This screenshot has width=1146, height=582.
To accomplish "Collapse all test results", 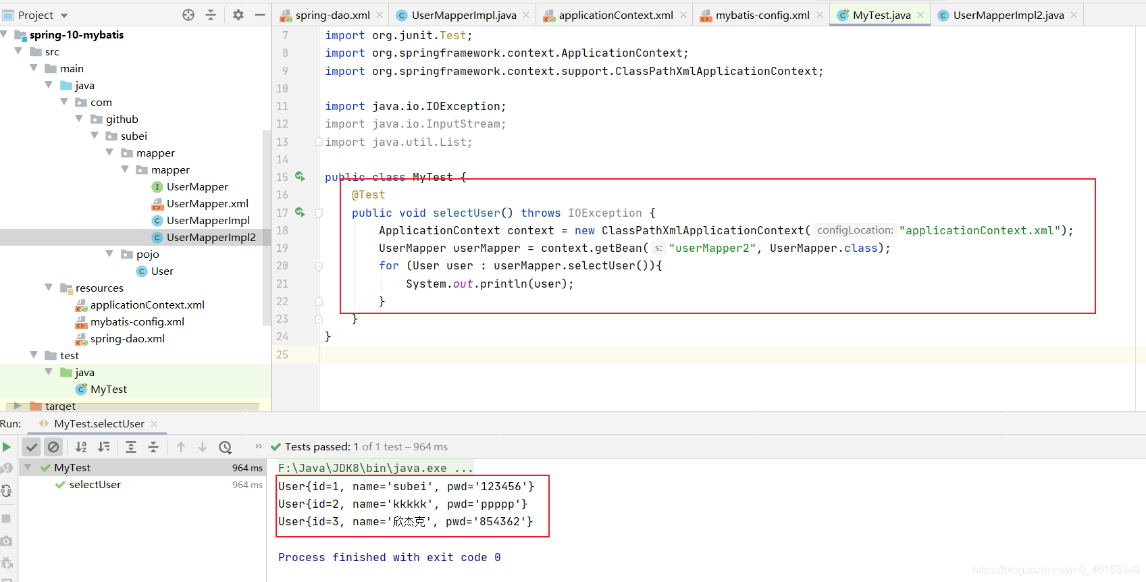I will coord(153,447).
